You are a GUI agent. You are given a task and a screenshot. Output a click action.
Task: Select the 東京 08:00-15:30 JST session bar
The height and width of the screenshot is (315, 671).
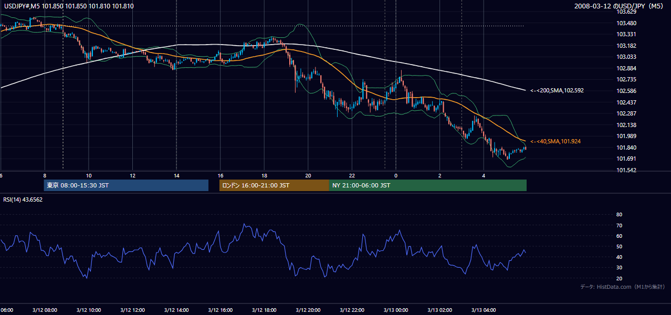tap(126, 185)
